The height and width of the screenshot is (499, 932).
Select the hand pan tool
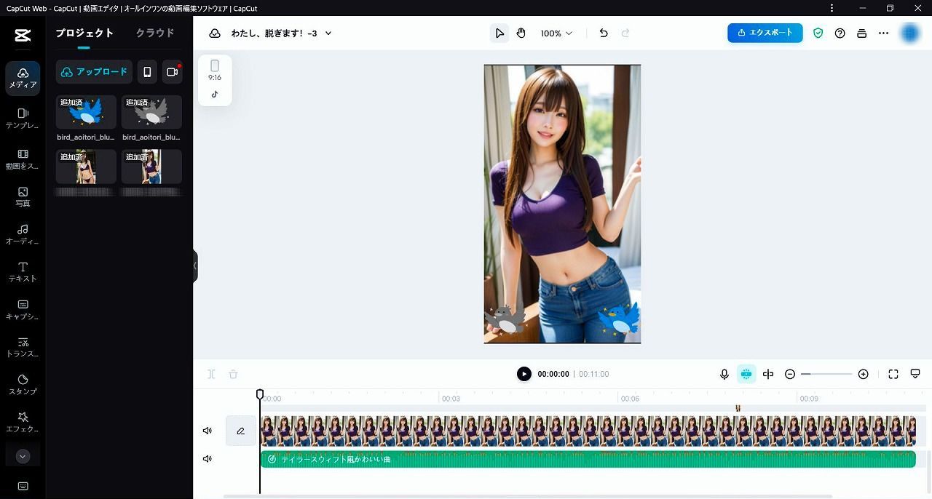(x=521, y=33)
